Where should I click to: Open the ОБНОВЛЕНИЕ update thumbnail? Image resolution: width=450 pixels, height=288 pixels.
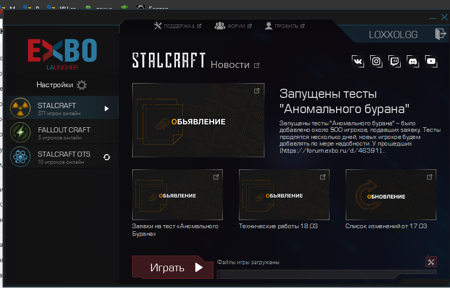pos(391,195)
